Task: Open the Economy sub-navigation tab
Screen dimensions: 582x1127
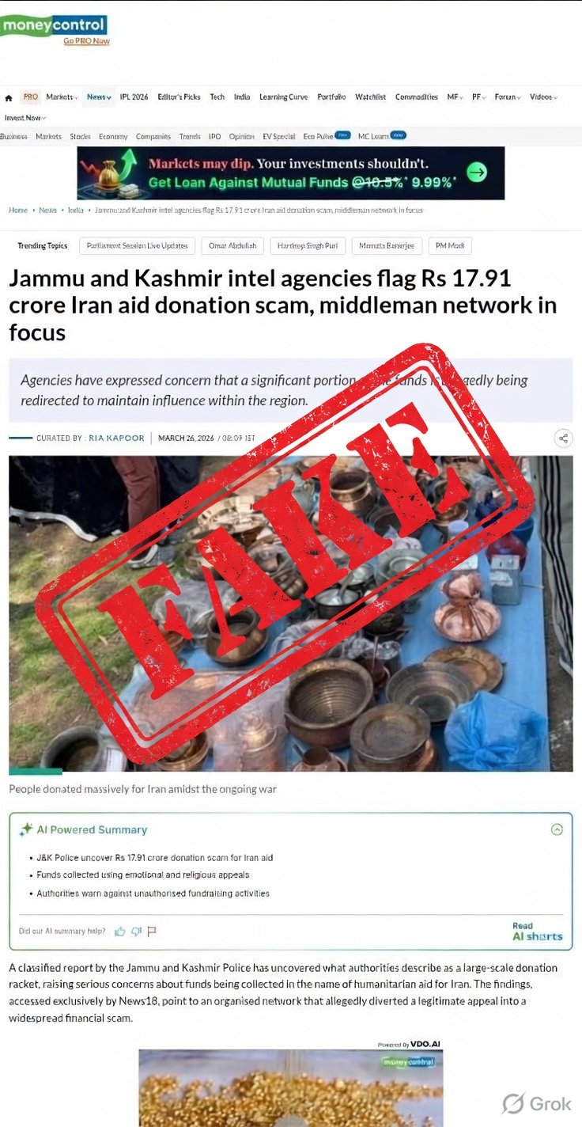Action: (113, 137)
